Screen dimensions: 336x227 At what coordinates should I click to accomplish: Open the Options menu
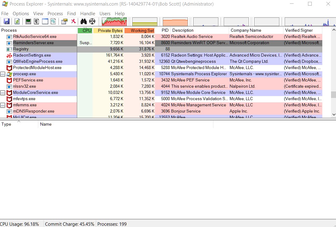pyautogui.click(x=21, y=14)
